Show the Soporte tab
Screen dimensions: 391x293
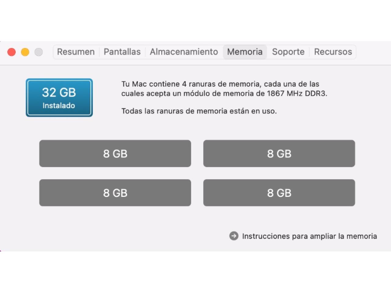(288, 52)
